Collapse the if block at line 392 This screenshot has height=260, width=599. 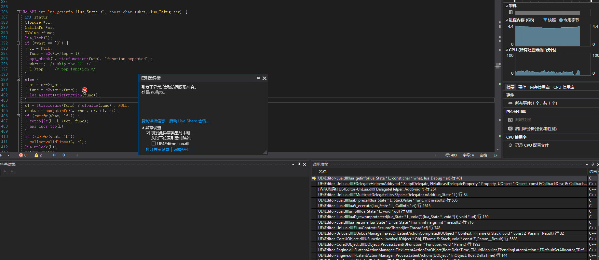[x=18, y=43]
